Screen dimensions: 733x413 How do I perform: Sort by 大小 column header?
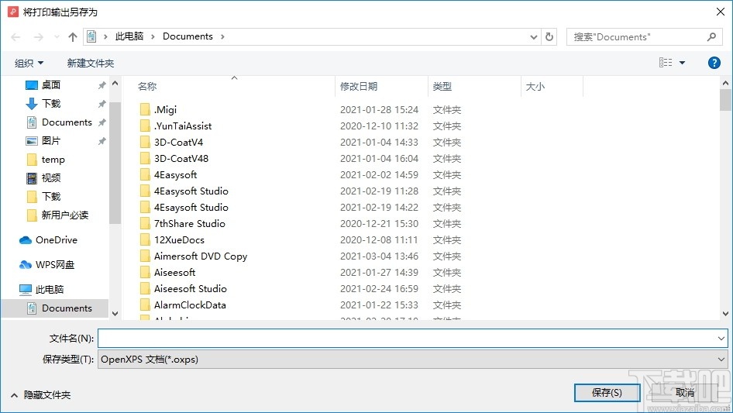(535, 87)
